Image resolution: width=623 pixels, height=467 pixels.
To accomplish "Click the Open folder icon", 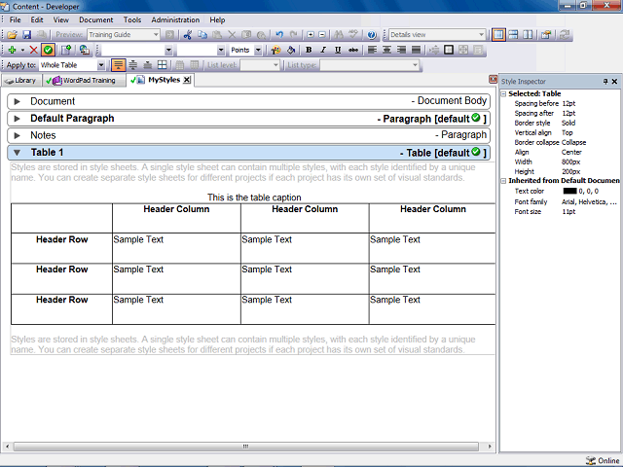I will pos(12,35).
